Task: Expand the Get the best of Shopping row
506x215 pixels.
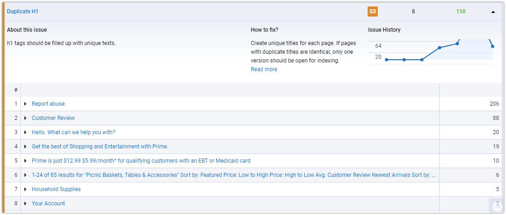Action: point(25,147)
